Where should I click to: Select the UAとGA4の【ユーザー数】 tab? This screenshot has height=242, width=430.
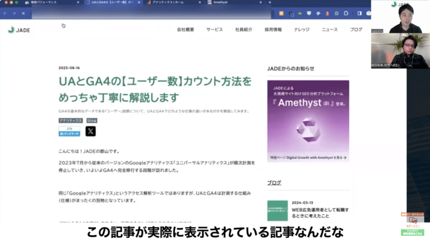click(x=113, y=3)
